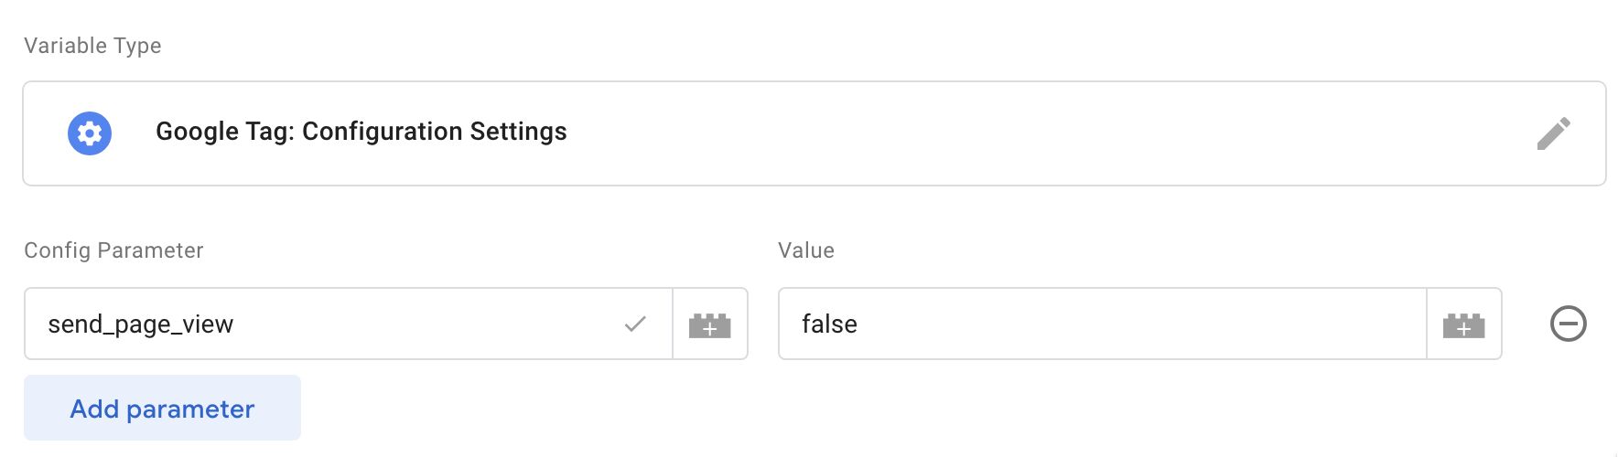Image resolution: width=1618 pixels, height=457 pixels.
Task: Click the blue gear Google Tag icon
Action: tap(90, 133)
